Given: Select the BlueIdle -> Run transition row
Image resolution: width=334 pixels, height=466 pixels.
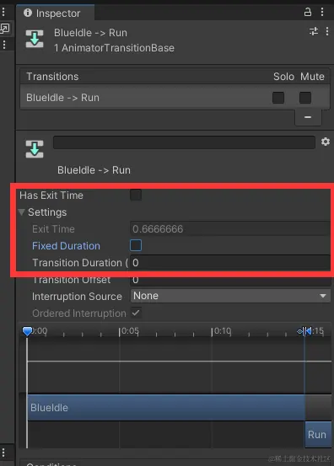Looking at the screenshot, I should click(175, 98).
